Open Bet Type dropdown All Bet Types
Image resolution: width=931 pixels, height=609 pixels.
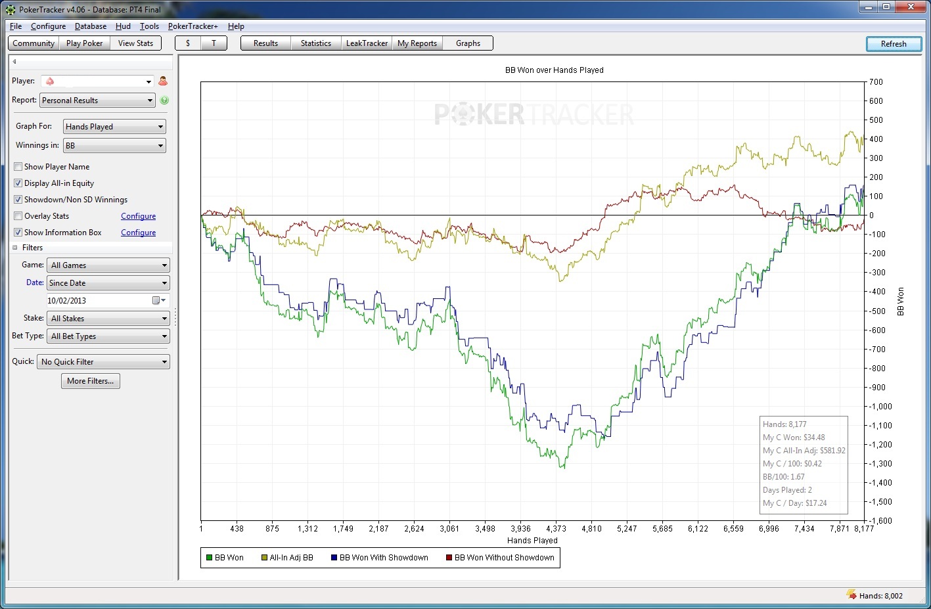[x=108, y=336]
